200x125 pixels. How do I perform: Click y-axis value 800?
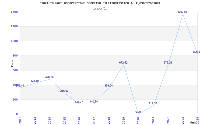coord(15,55)
